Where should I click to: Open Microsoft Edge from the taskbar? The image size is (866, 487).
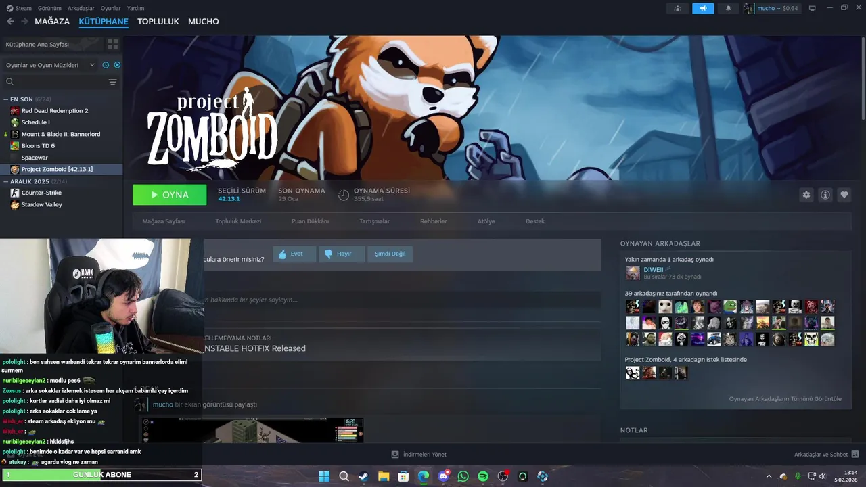pyautogui.click(x=424, y=476)
